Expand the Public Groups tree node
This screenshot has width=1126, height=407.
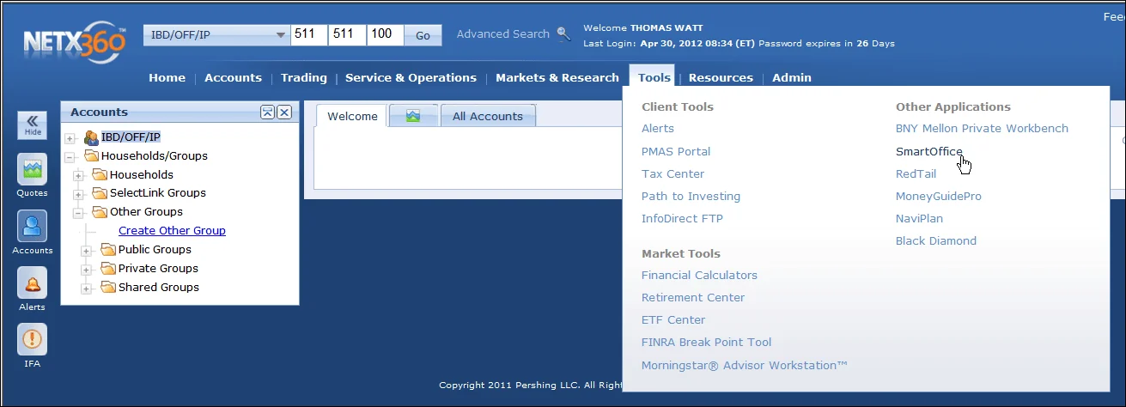click(x=87, y=251)
